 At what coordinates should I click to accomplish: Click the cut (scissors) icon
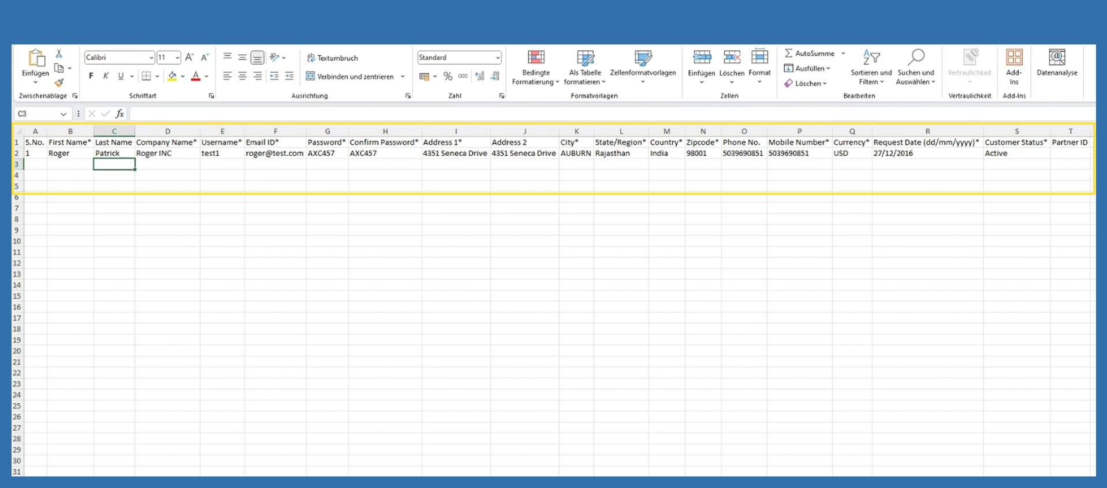click(x=59, y=54)
